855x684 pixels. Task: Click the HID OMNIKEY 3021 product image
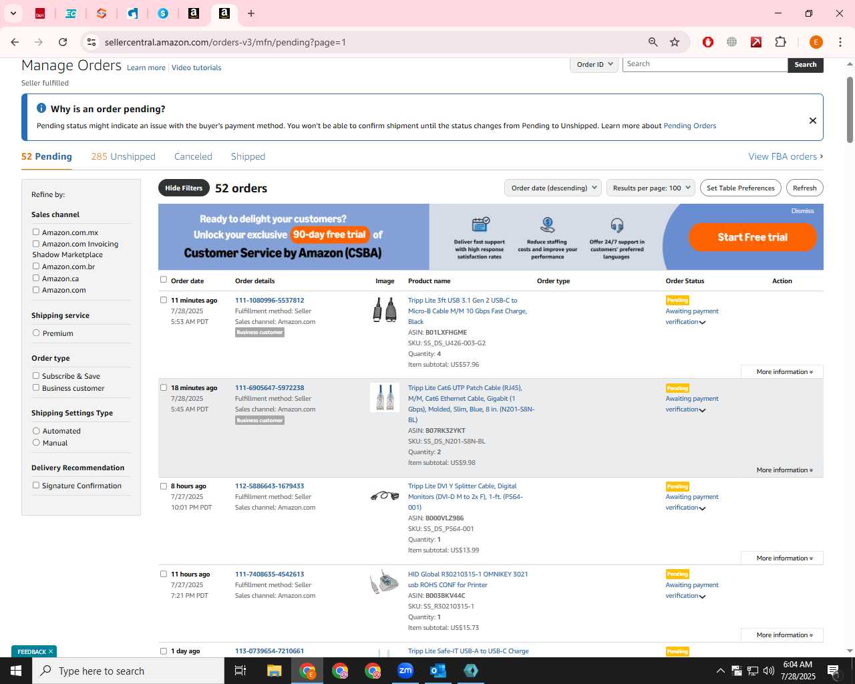(385, 582)
